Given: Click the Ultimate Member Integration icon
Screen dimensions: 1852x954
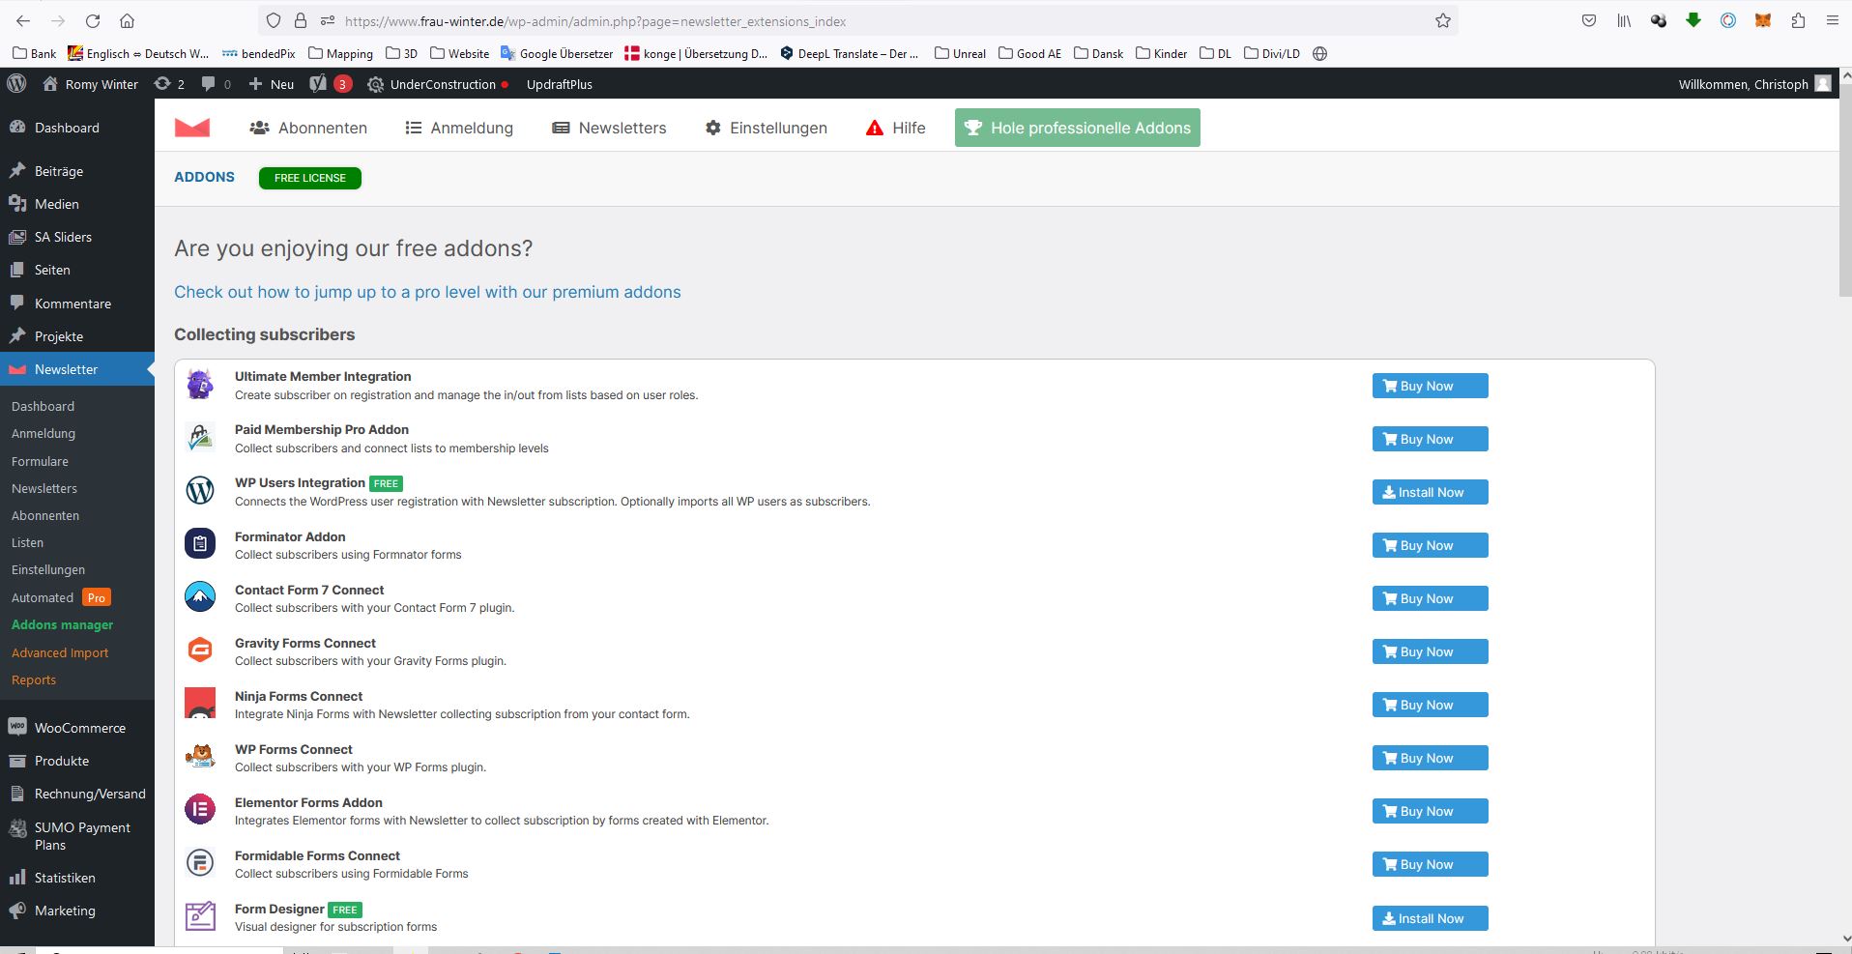Looking at the screenshot, I should pos(200,385).
